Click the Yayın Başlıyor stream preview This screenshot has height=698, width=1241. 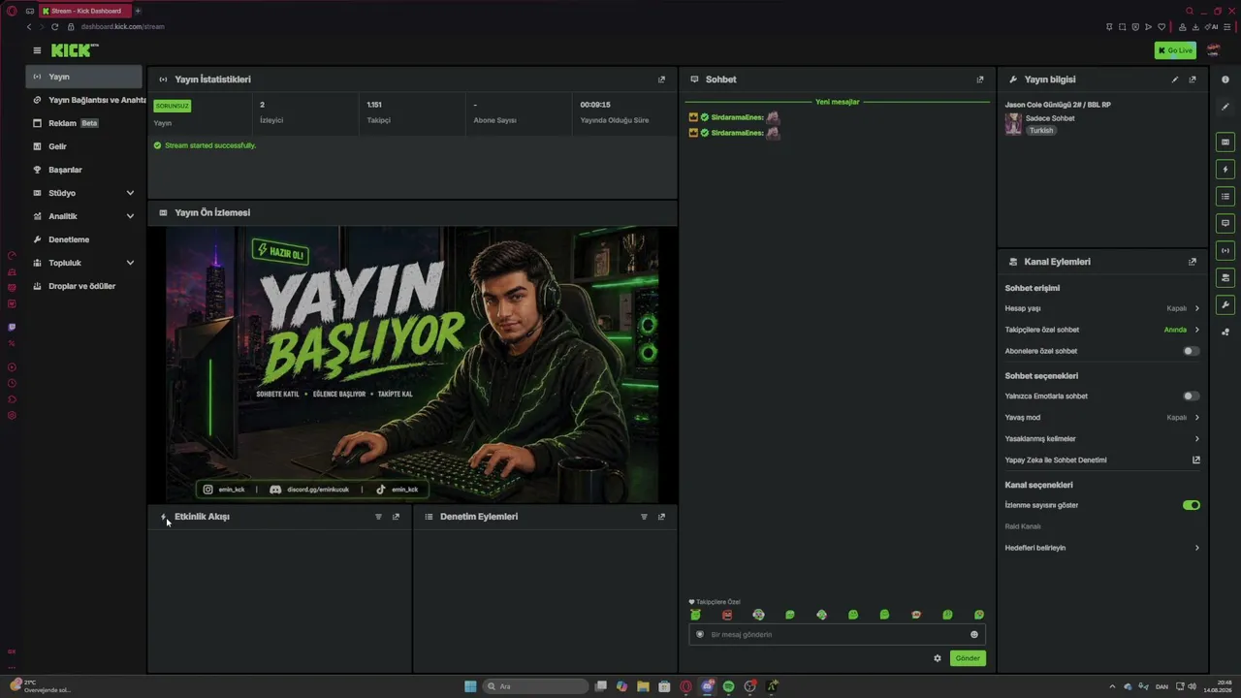[412, 365]
